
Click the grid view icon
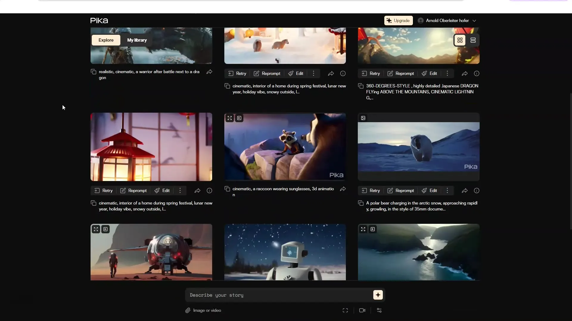pyautogui.click(x=460, y=40)
